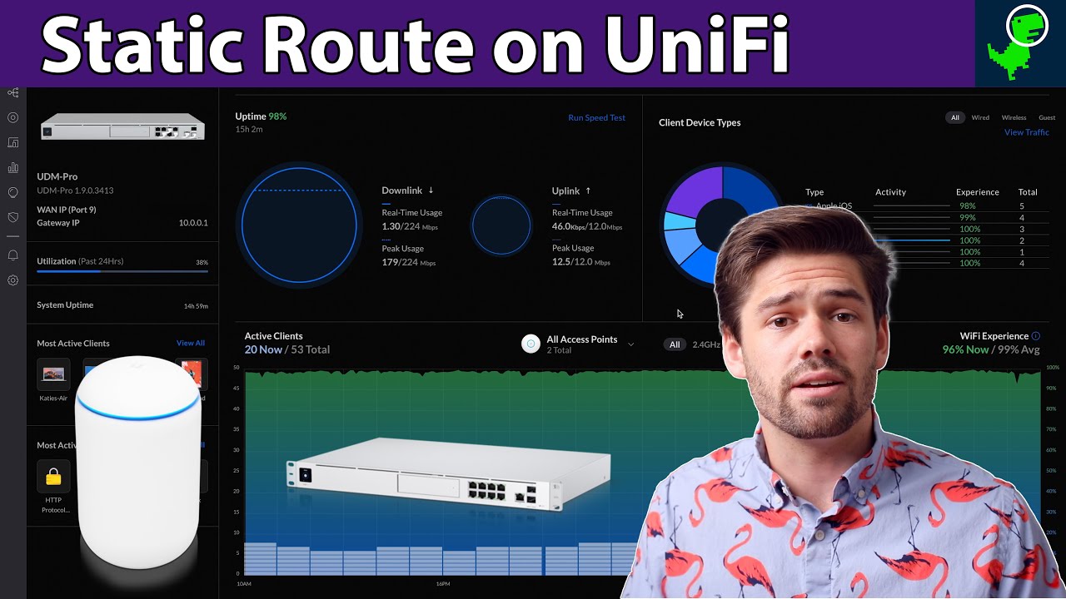Open the notifications bell icon
Viewport: 1066px width, 599px height.
[12, 255]
